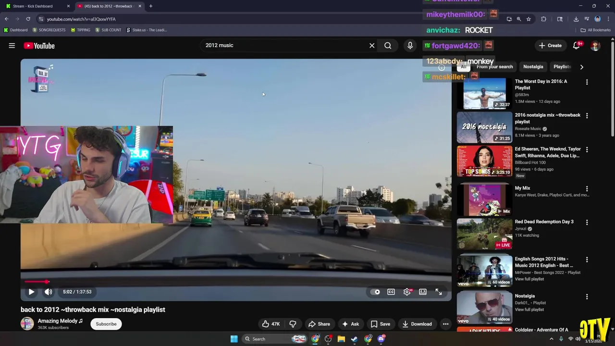Open Amazing Melody channel avatar

pos(27,323)
